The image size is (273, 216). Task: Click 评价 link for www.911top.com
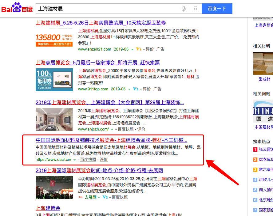click(147, 89)
